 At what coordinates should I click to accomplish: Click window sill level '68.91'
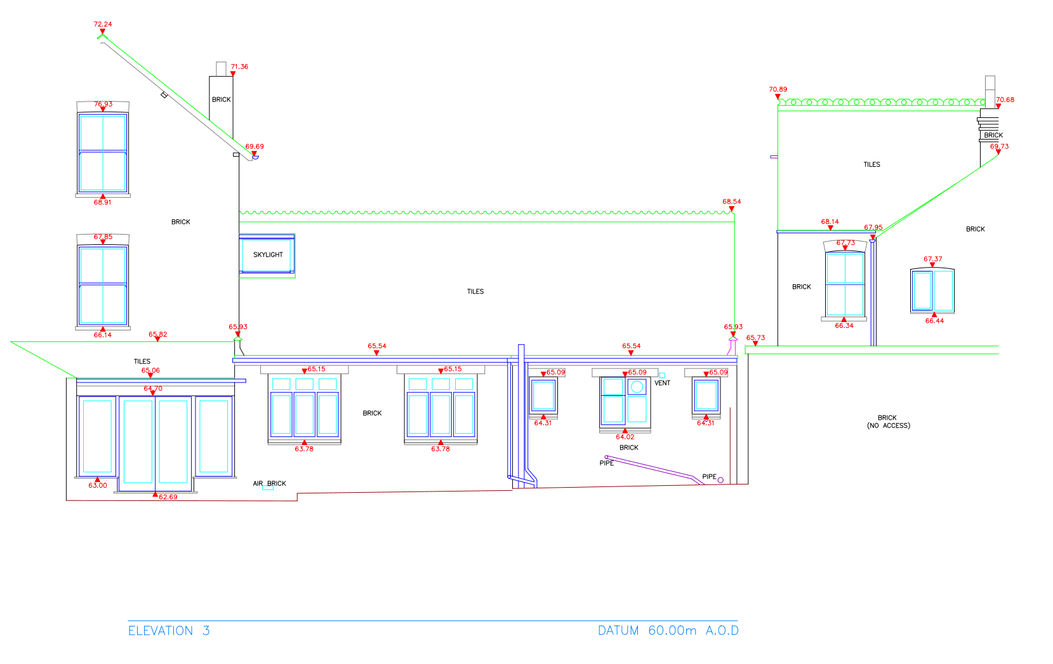(x=103, y=202)
